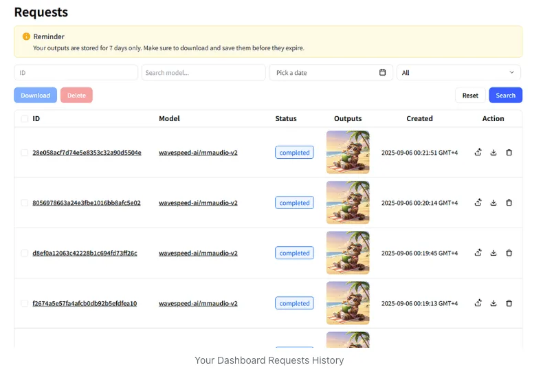
Task: Click the red Delete button
Action: pos(76,96)
